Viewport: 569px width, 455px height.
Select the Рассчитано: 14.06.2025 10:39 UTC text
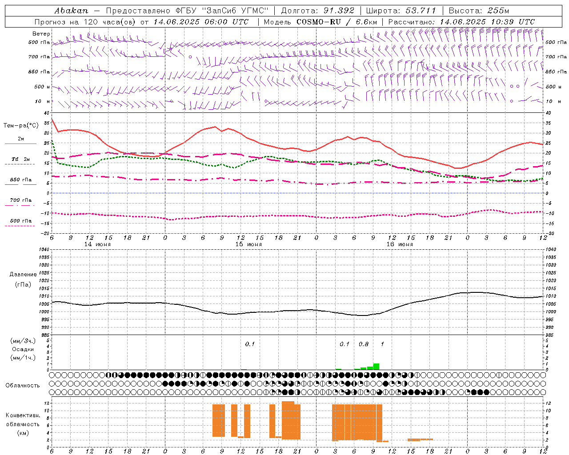click(x=461, y=22)
